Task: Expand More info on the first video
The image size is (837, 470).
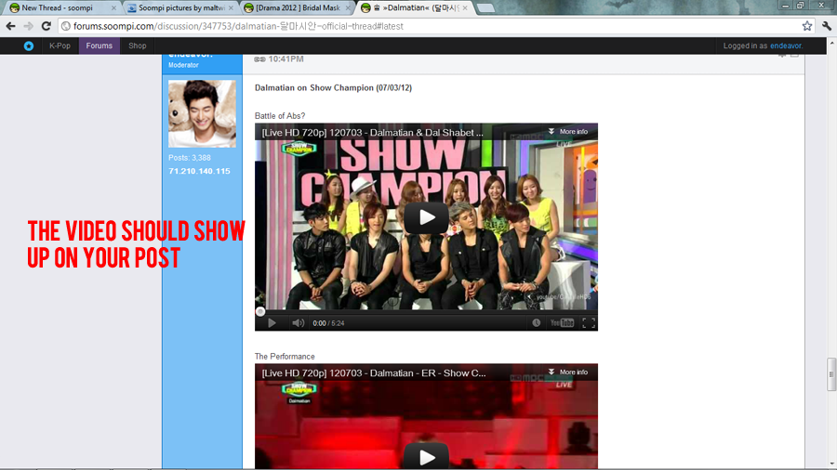Action: point(568,132)
